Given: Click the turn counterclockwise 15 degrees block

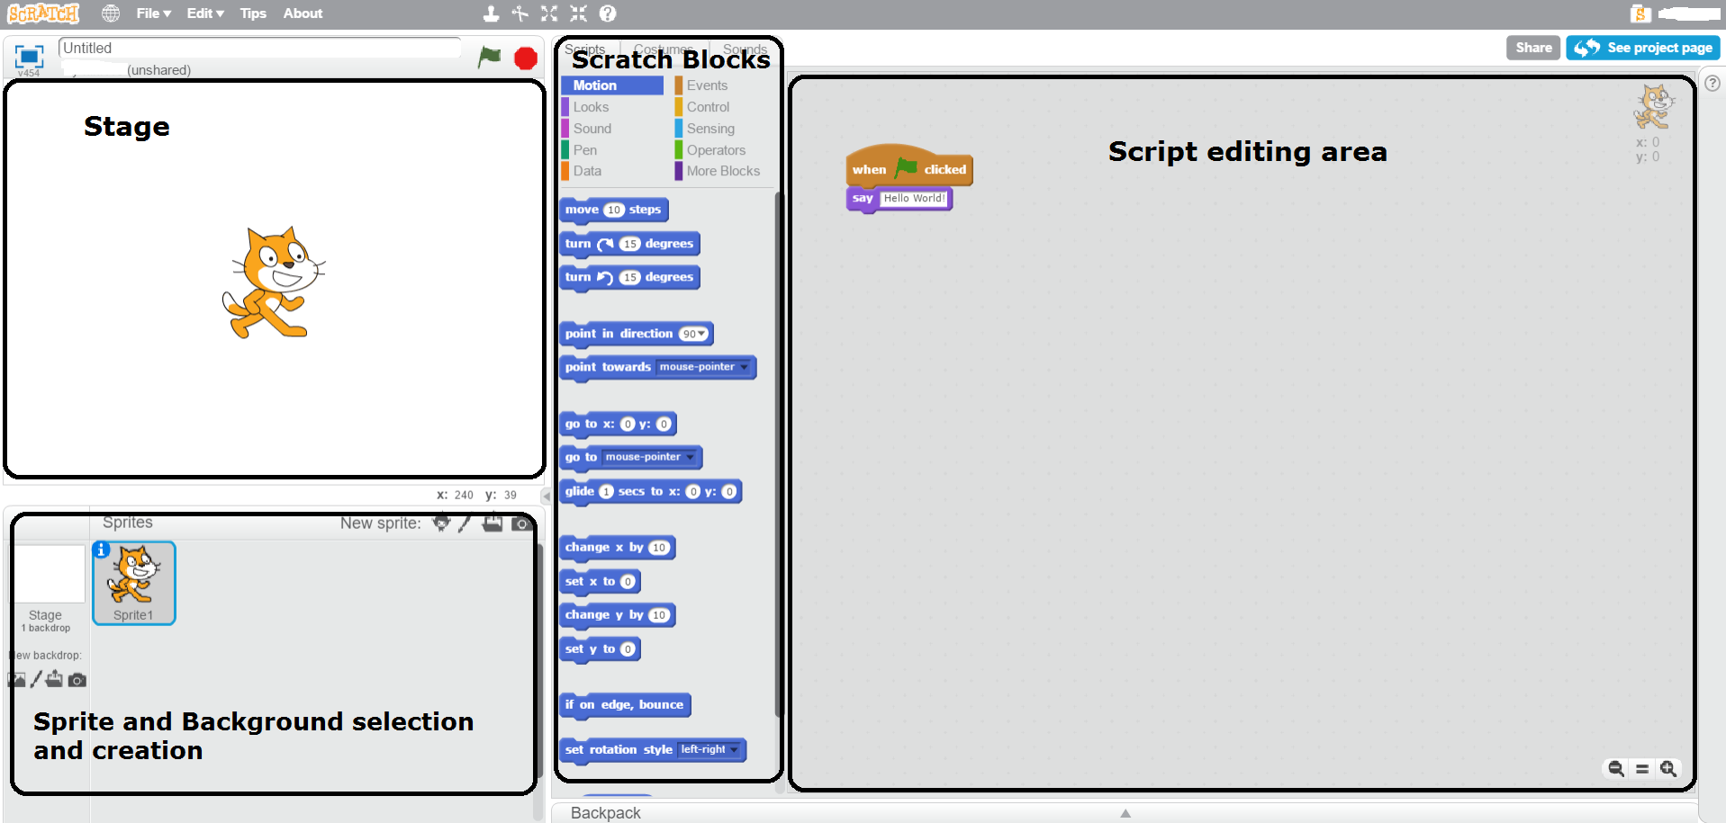Looking at the screenshot, I should coord(629,277).
